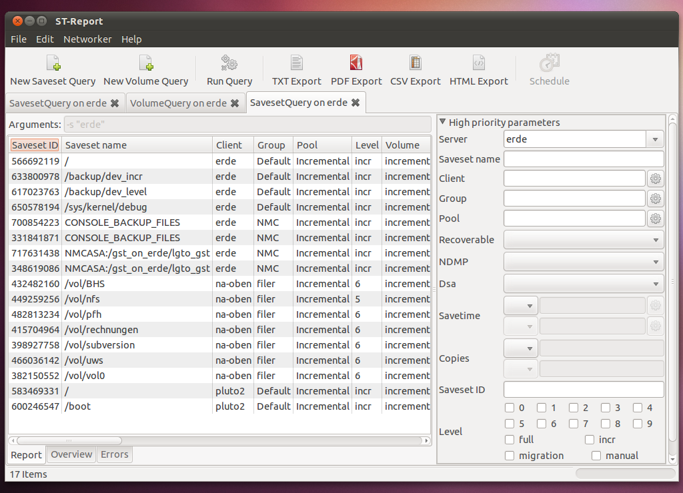Close the VolumeQuery on erde tab
683x493 pixels.
(235, 103)
